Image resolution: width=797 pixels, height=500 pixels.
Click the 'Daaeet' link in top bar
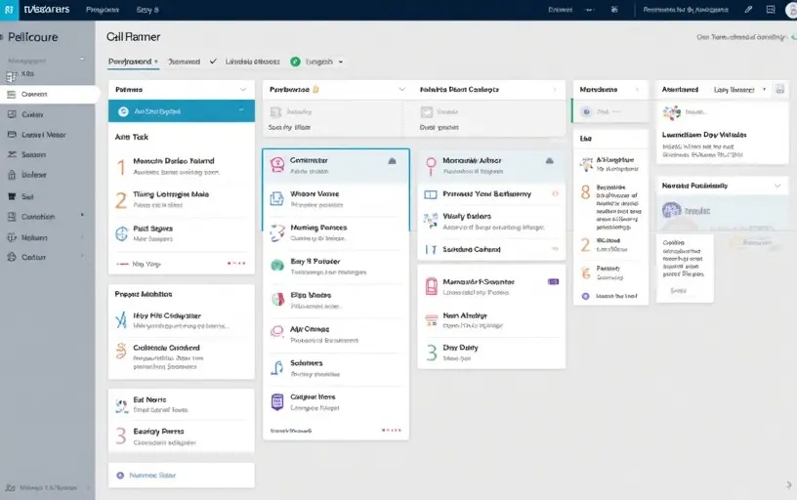pos(560,10)
